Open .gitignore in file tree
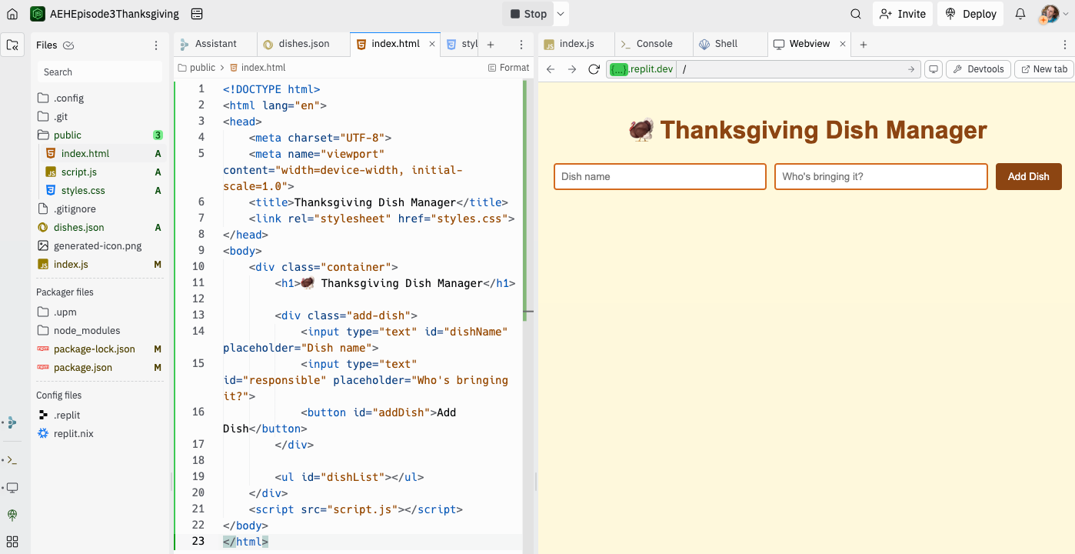The height and width of the screenshot is (554, 1075). (75, 209)
